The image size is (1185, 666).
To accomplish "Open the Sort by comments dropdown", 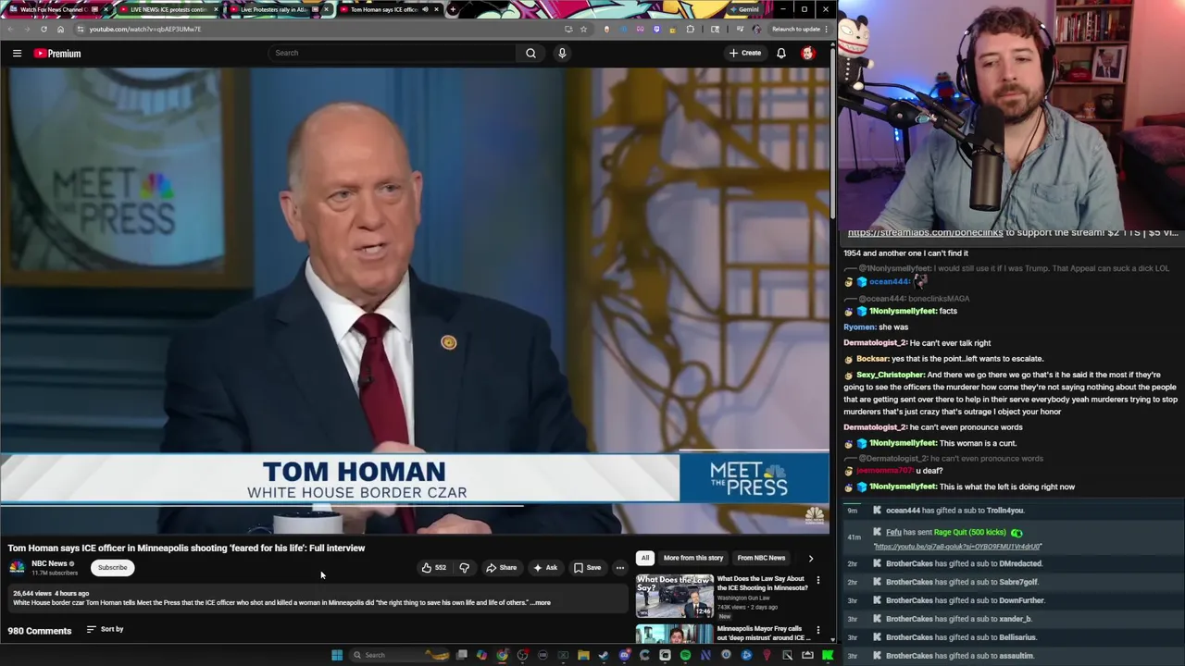I will tap(105, 629).
